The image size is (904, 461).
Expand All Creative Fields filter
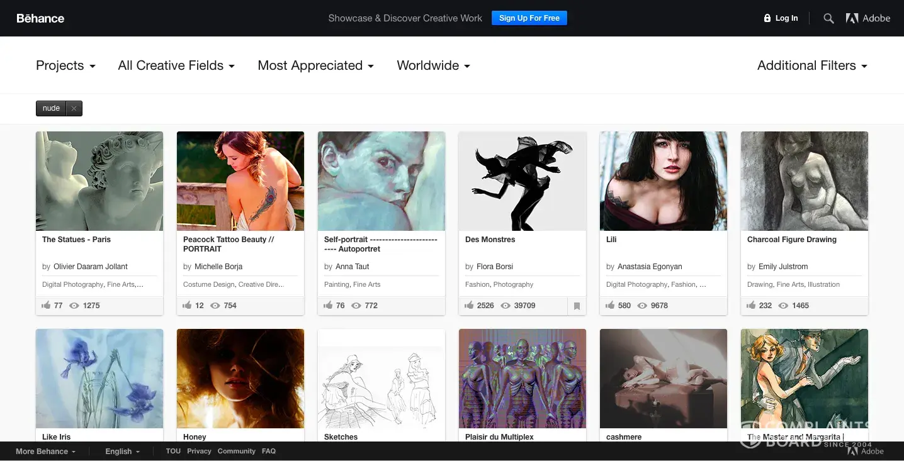click(176, 65)
